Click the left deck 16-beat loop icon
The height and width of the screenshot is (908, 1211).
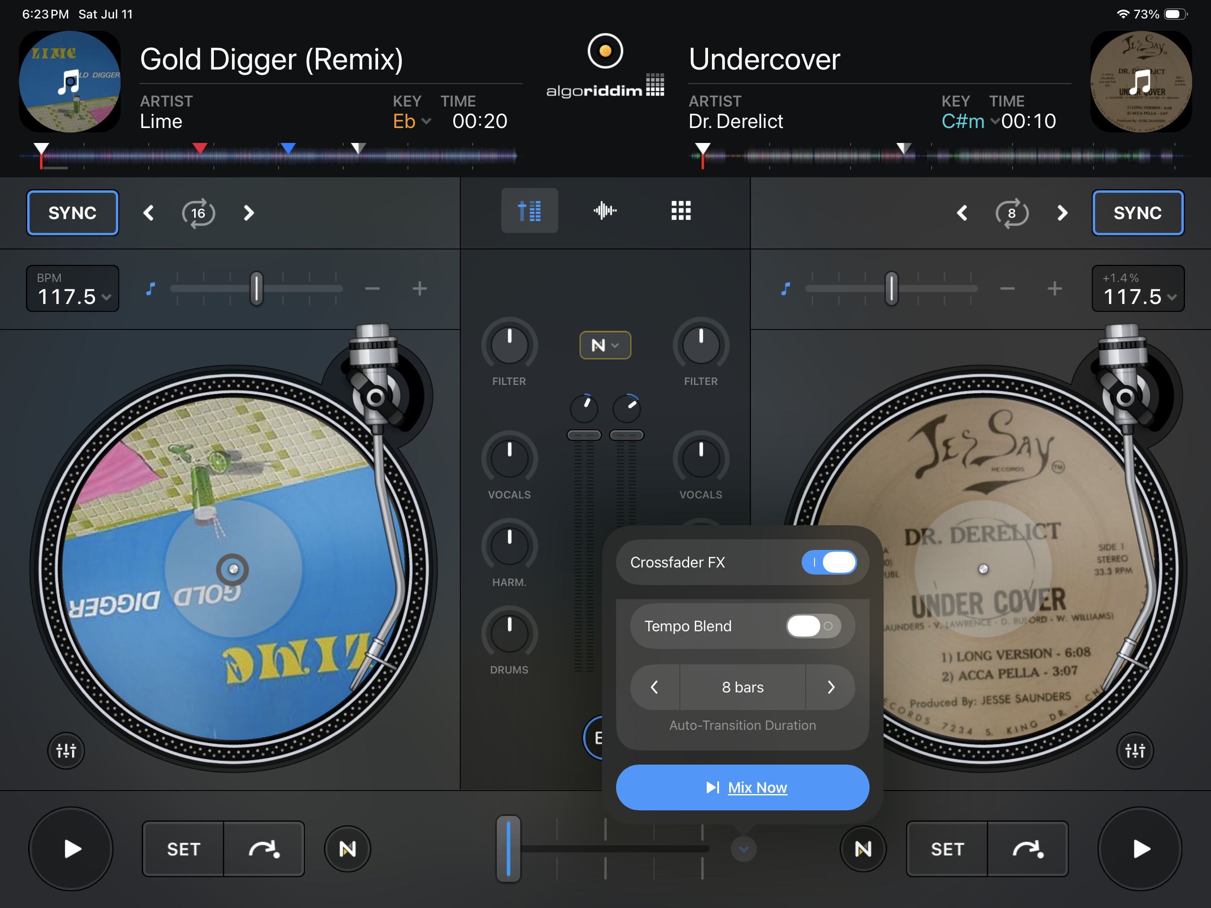pos(198,213)
